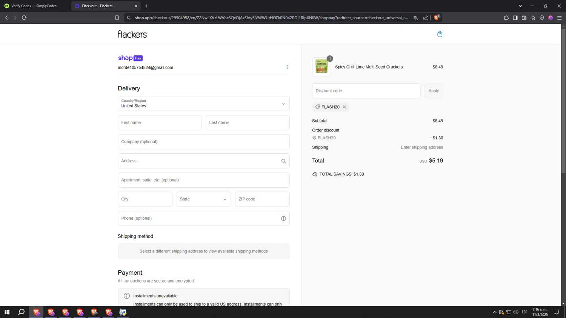Click Spicy Chili Lime Multi Seed Crackers
Screen dimensions: 566x318
pos(369,67)
